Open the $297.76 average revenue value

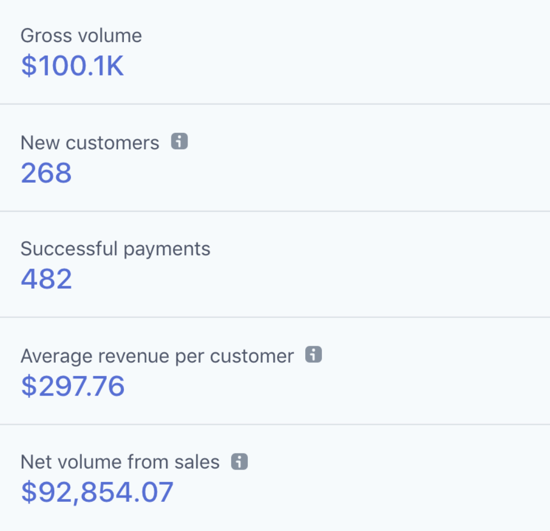coord(73,386)
